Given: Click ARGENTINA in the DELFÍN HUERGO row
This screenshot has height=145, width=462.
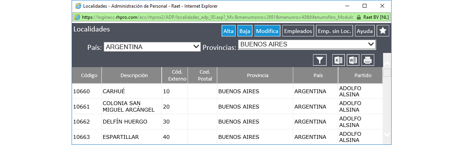Looking at the screenshot, I should [x=310, y=122].
